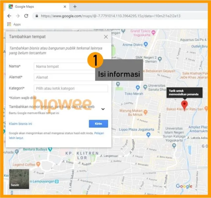211x198 pixels.
Task: Click the blue Kirim button
Action: click(x=98, y=124)
